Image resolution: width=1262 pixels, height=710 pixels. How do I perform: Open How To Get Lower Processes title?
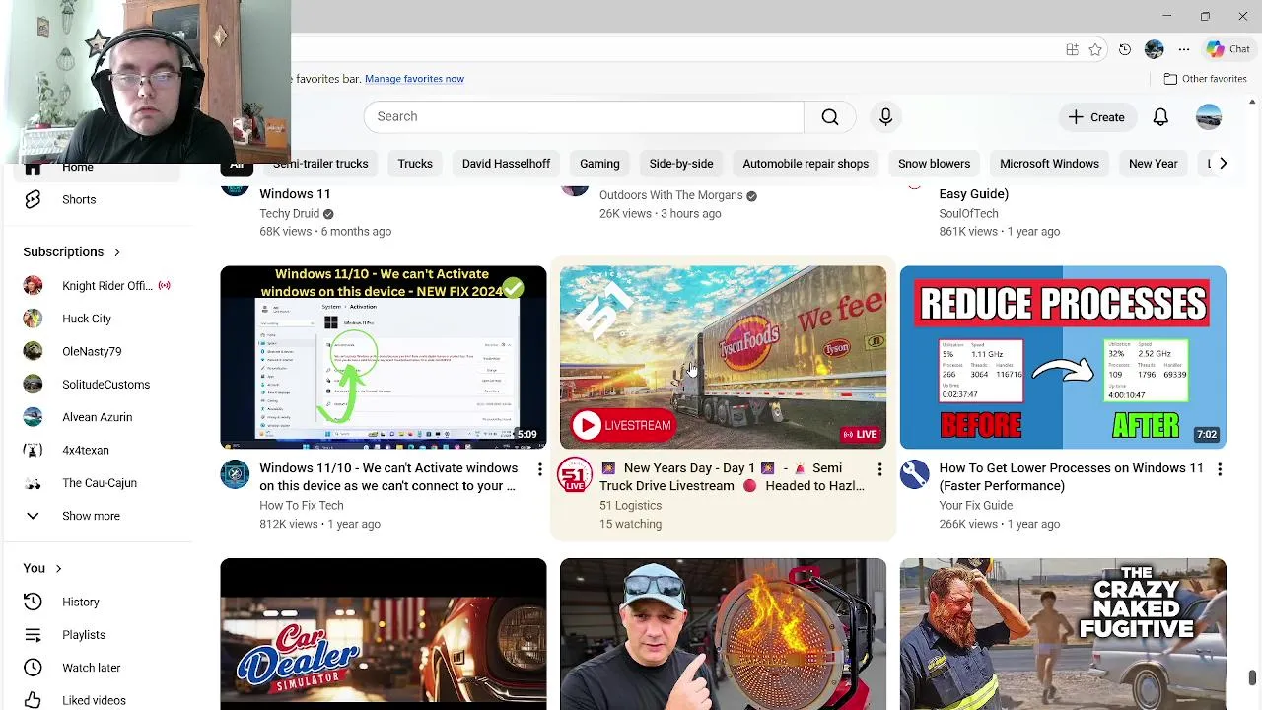[1071, 477]
